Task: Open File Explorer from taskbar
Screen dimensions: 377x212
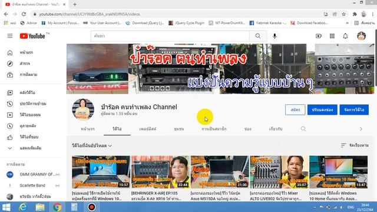Action: point(40,207)
